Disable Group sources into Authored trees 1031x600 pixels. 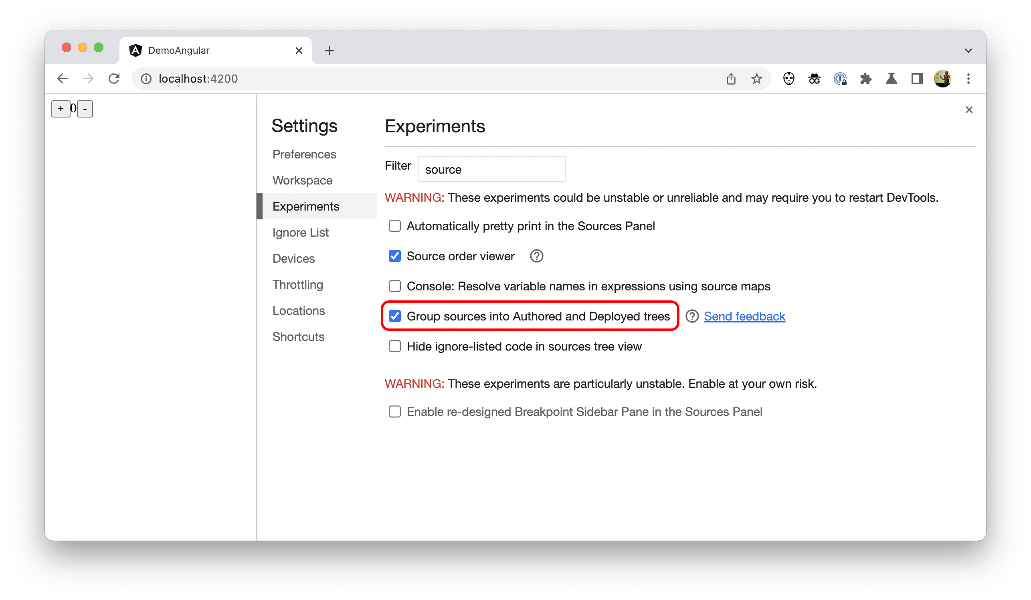point(395,316)
